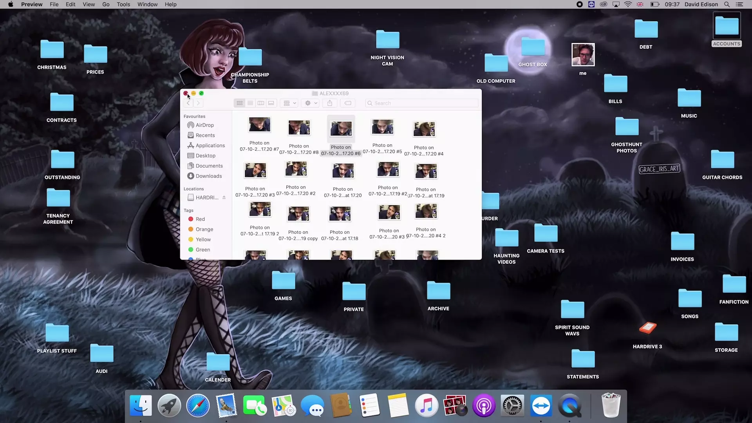Click the Finder Search field
Image resolution: width=752 pixels, height=423 pixels.
(422, 103)
